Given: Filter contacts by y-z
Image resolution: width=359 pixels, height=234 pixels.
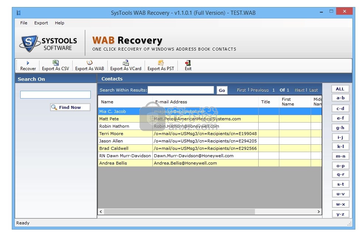Looking at the screenshot, I should (341, 214).
